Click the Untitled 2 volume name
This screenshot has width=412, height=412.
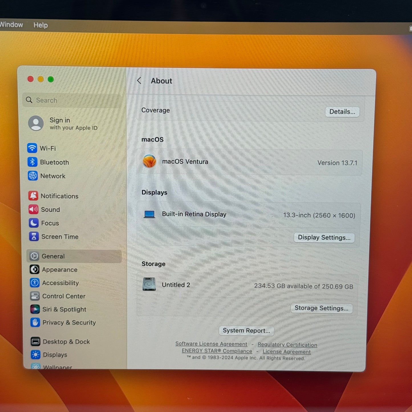176,285
